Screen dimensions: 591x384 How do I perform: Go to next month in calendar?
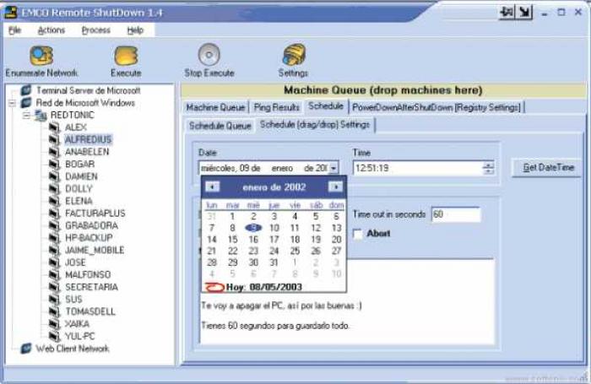(x=335, y=187)
